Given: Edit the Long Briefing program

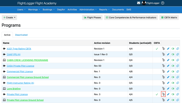Looking at the screenshot, I should (x=168, y=89).
